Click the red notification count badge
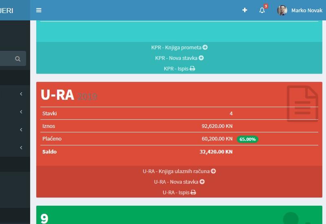The height and width of the screenshot is (224, 326). coord(266,6)
